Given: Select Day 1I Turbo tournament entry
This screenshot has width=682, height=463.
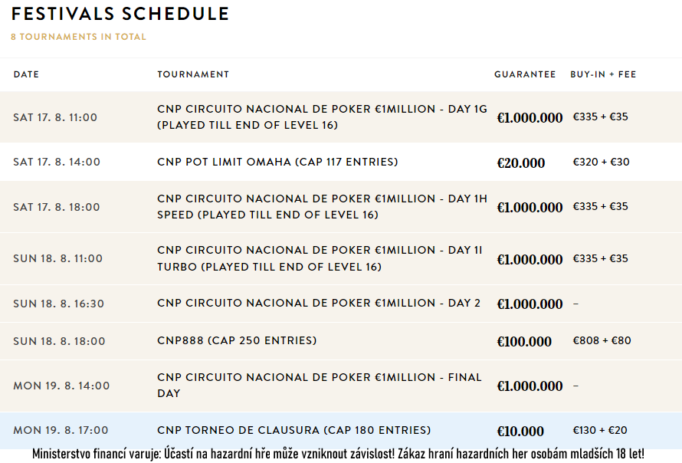Looking at the screenshot, I should click(x=322, y=259).
